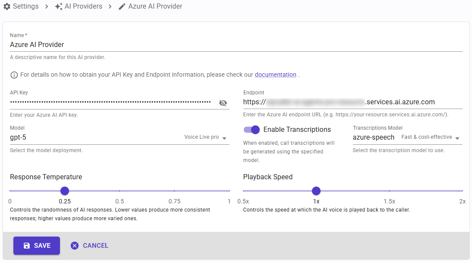Click the Endpoint URL input field
The height and width of the screenshot is (262, 472).
coord(352,102)
